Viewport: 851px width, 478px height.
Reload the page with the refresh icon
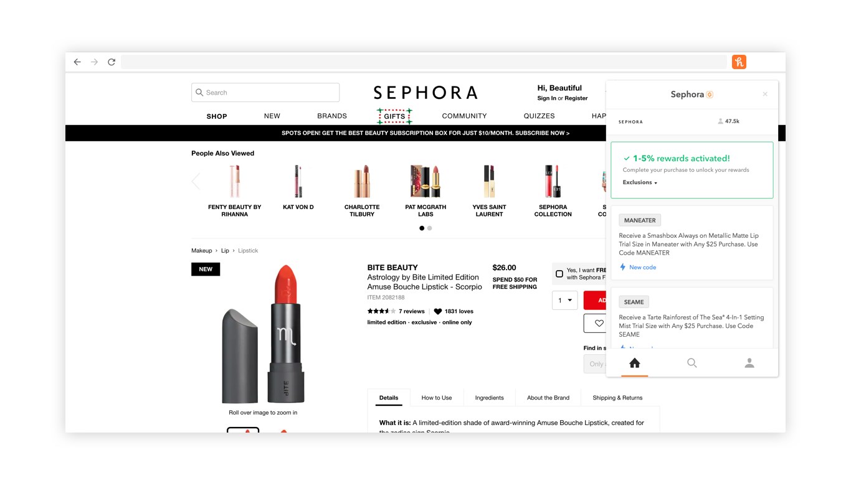(x=112, y=62)
